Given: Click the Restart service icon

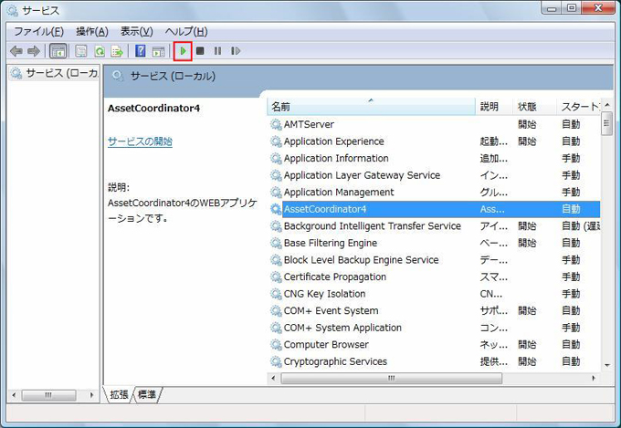Looking at the screenshot, I should click(x=236, y=51).
